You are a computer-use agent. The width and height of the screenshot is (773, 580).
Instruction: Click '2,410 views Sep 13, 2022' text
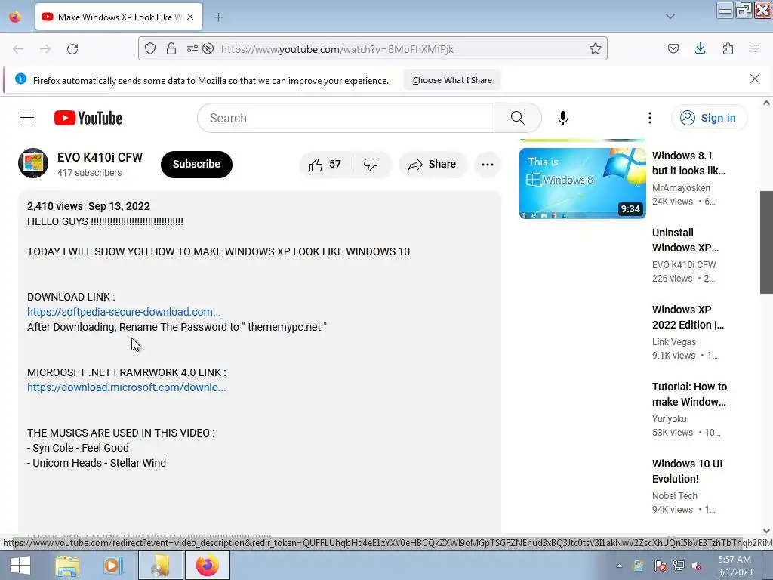[89, 206]
